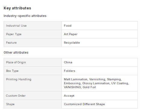Click the Paper Type label

[14, 34]
